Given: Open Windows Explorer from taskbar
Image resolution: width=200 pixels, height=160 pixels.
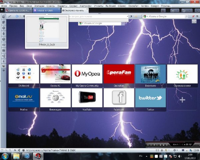Looking at the screenshot, I should tap(16, 156).
